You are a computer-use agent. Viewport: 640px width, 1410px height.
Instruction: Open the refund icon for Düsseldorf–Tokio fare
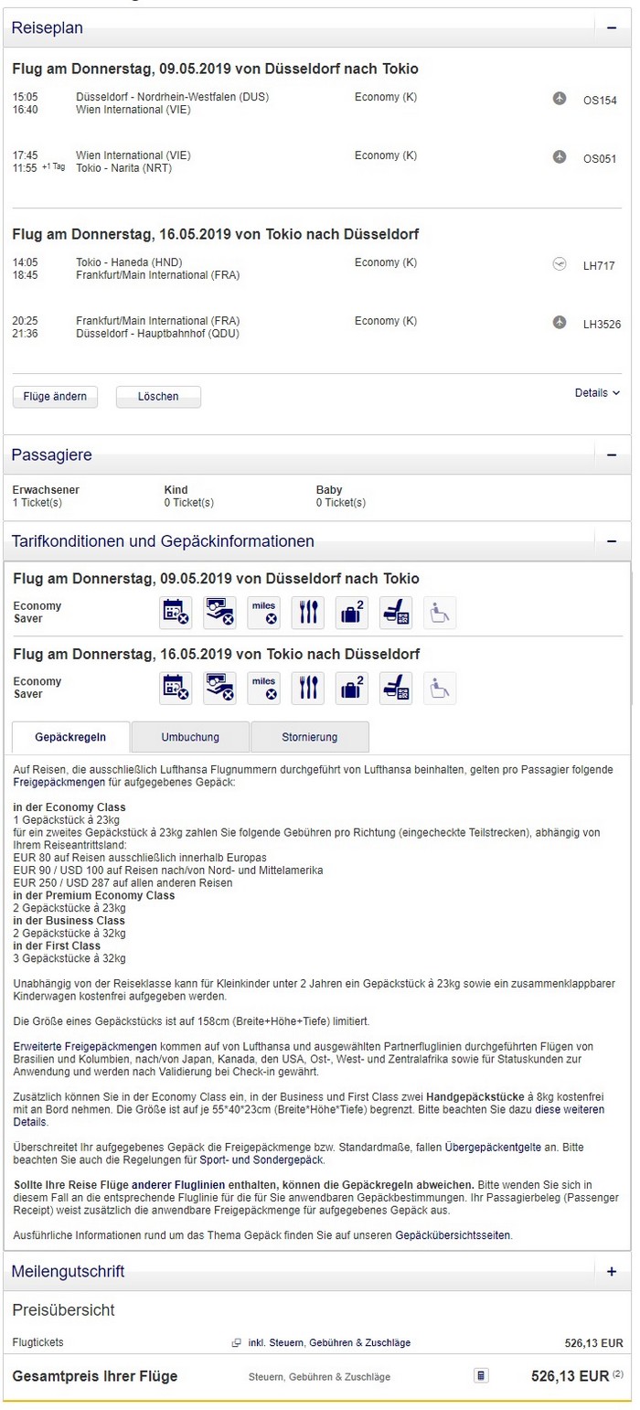219,613
